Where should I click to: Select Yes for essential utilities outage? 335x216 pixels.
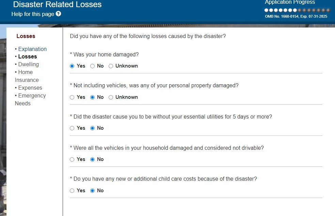coord(72,128)
